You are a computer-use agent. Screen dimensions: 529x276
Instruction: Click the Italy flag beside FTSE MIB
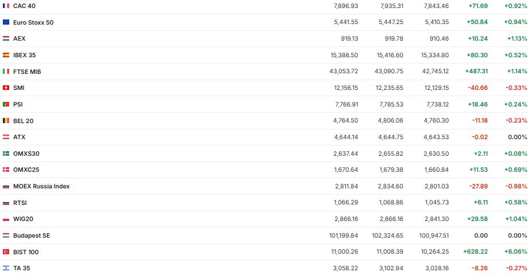[x=6, y=72]
